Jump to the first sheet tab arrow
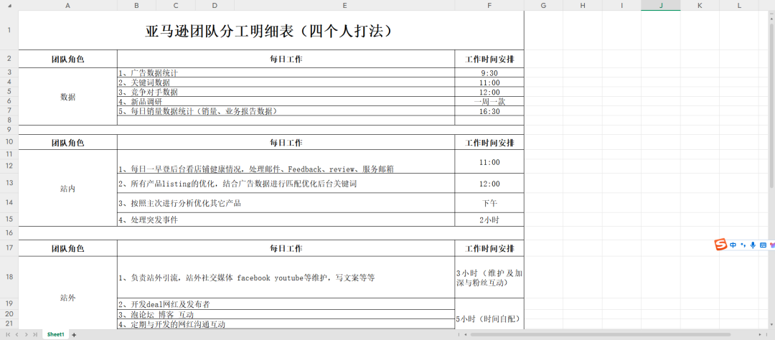The width and height of the screenshot is (775, 340). tap(8, 334)
